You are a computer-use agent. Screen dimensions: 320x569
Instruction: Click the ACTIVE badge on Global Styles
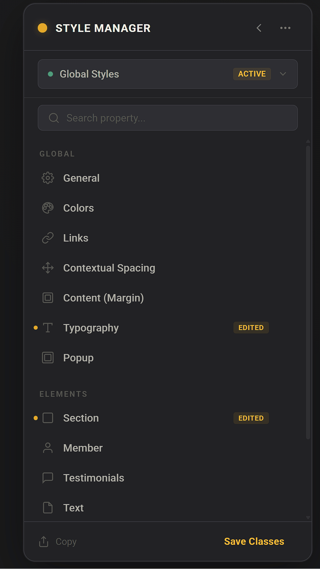pos(252,74)
